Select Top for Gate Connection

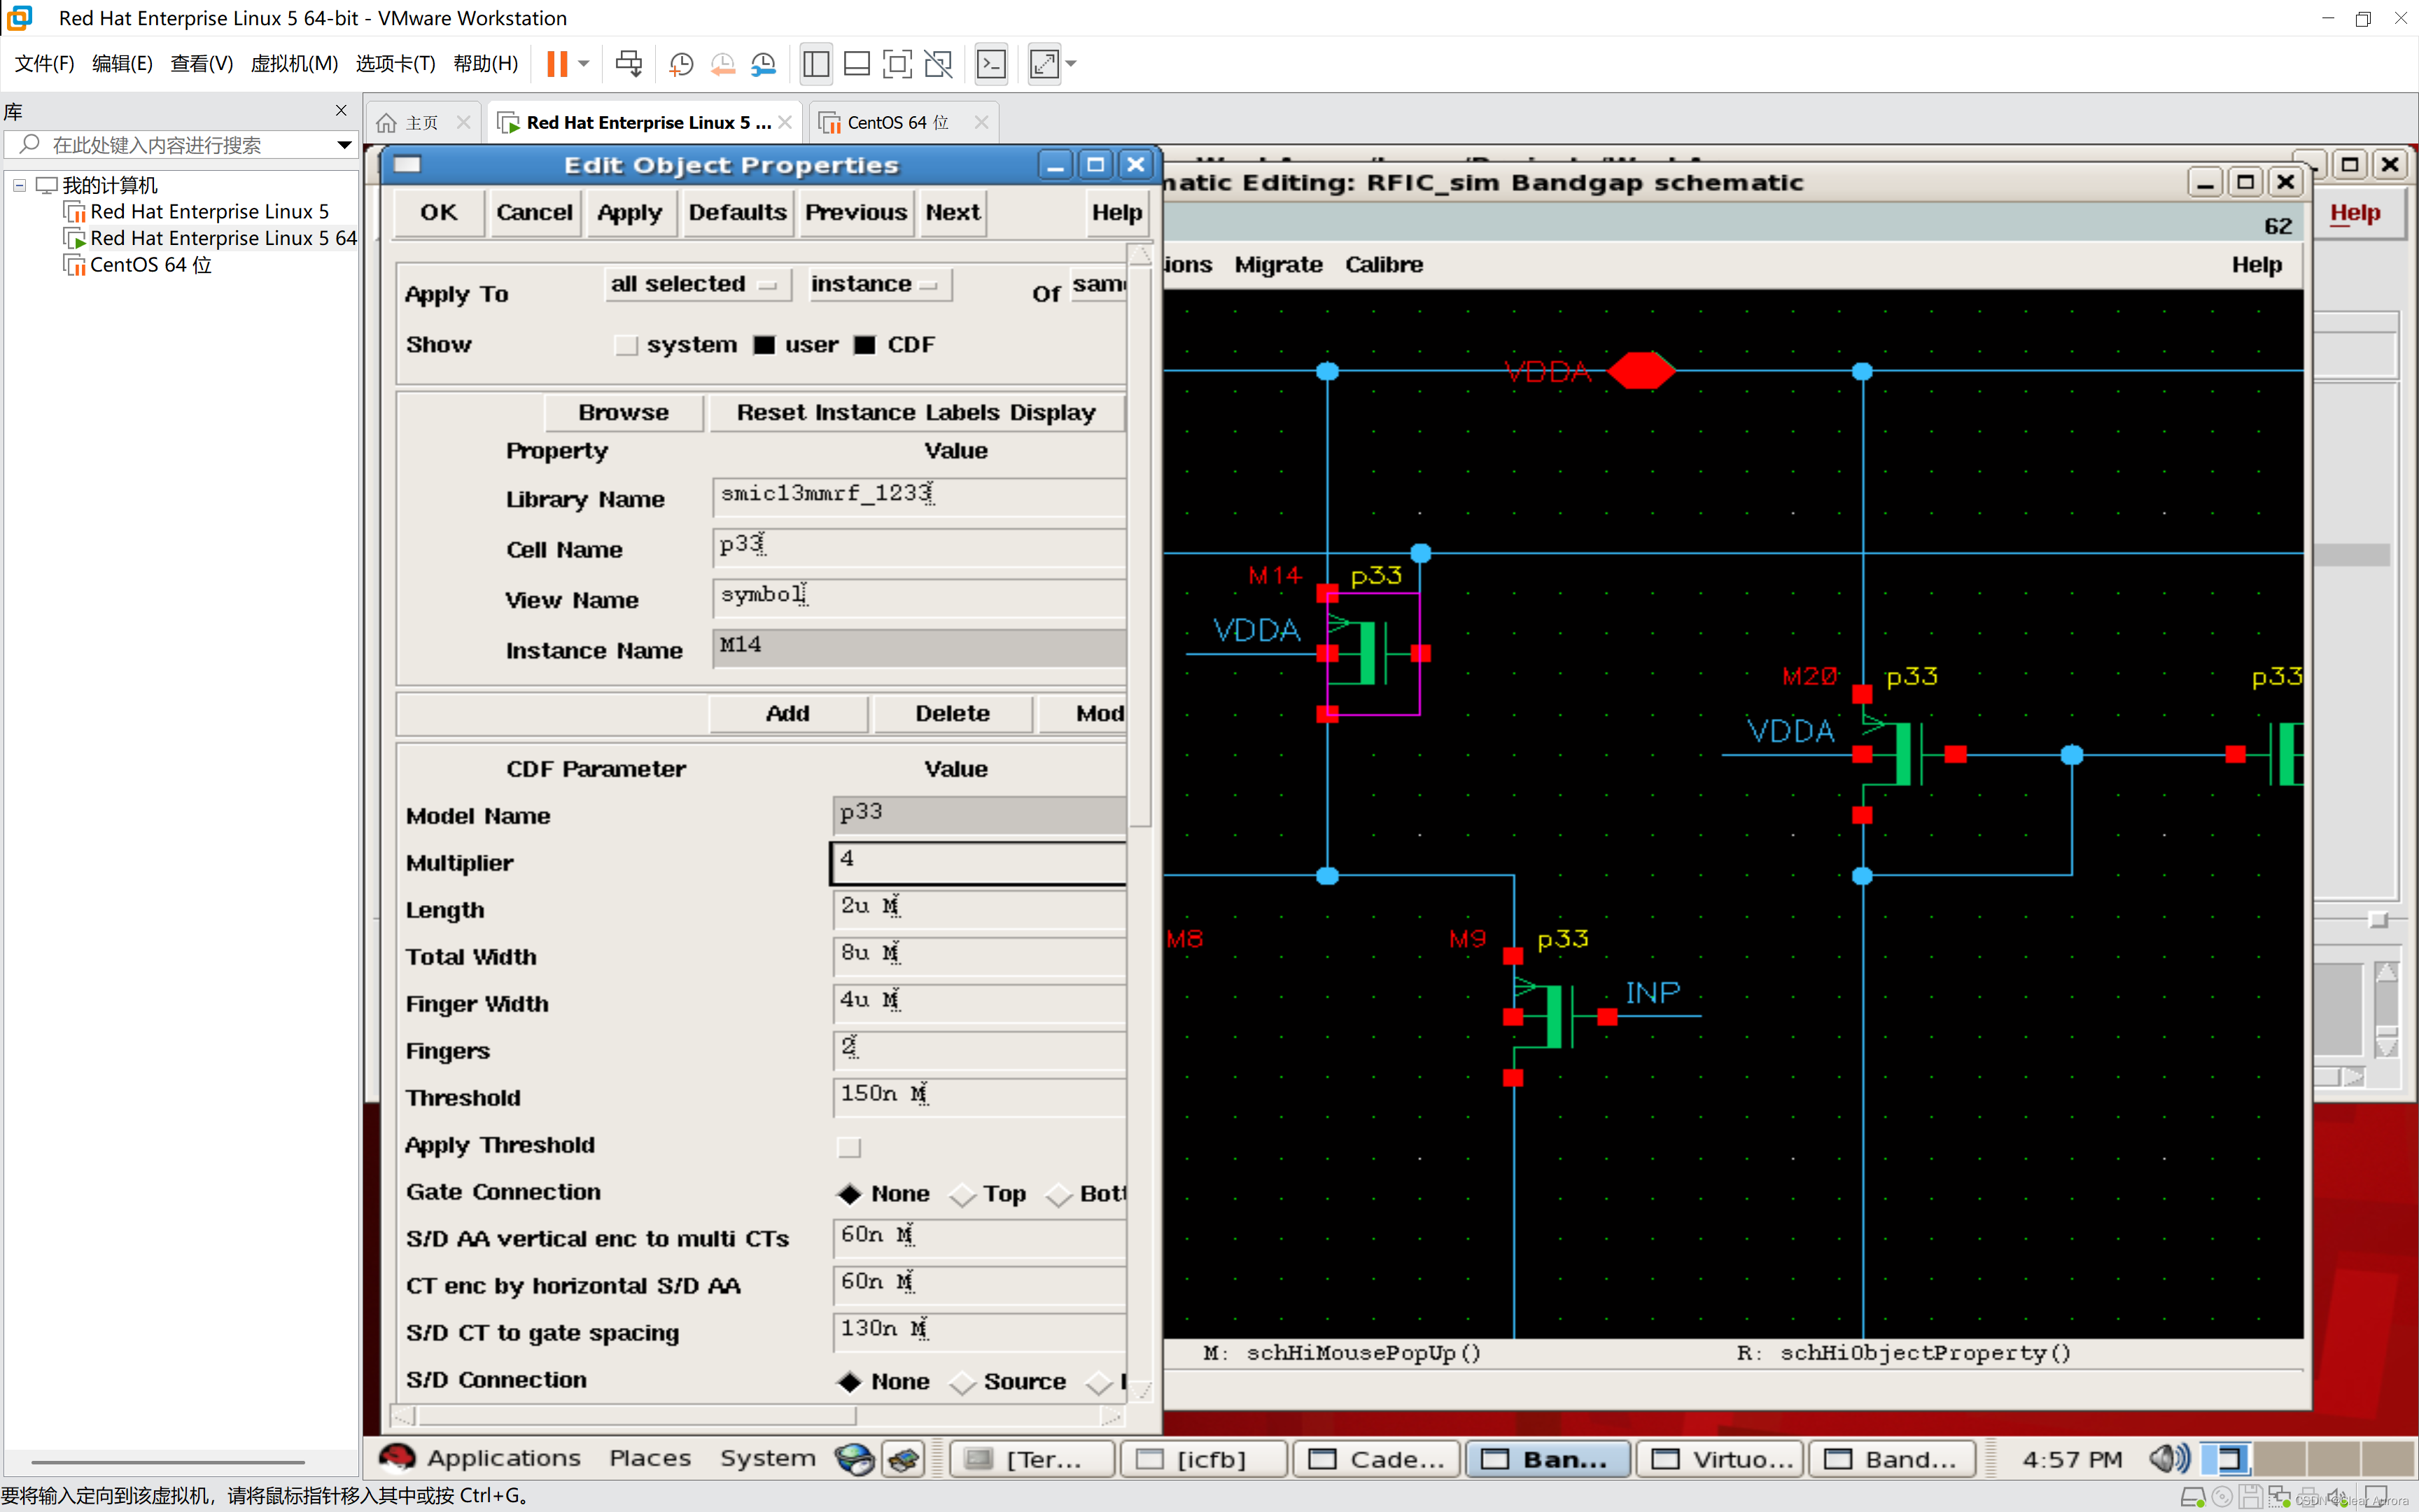pos(962,1194)
